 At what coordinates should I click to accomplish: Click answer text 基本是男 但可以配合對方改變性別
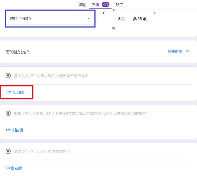pos(42,152)
